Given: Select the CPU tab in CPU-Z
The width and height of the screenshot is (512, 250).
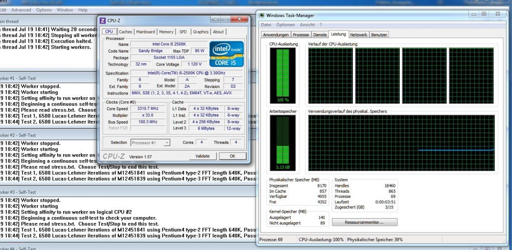Looking at the screenshot, I should pyautogui.click(x=109, y=31).
